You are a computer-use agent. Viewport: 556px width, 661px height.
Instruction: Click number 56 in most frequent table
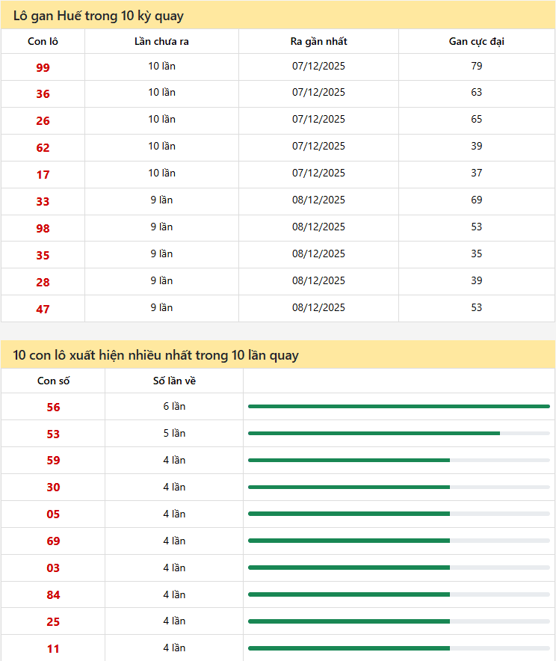(x=53, y=408)
